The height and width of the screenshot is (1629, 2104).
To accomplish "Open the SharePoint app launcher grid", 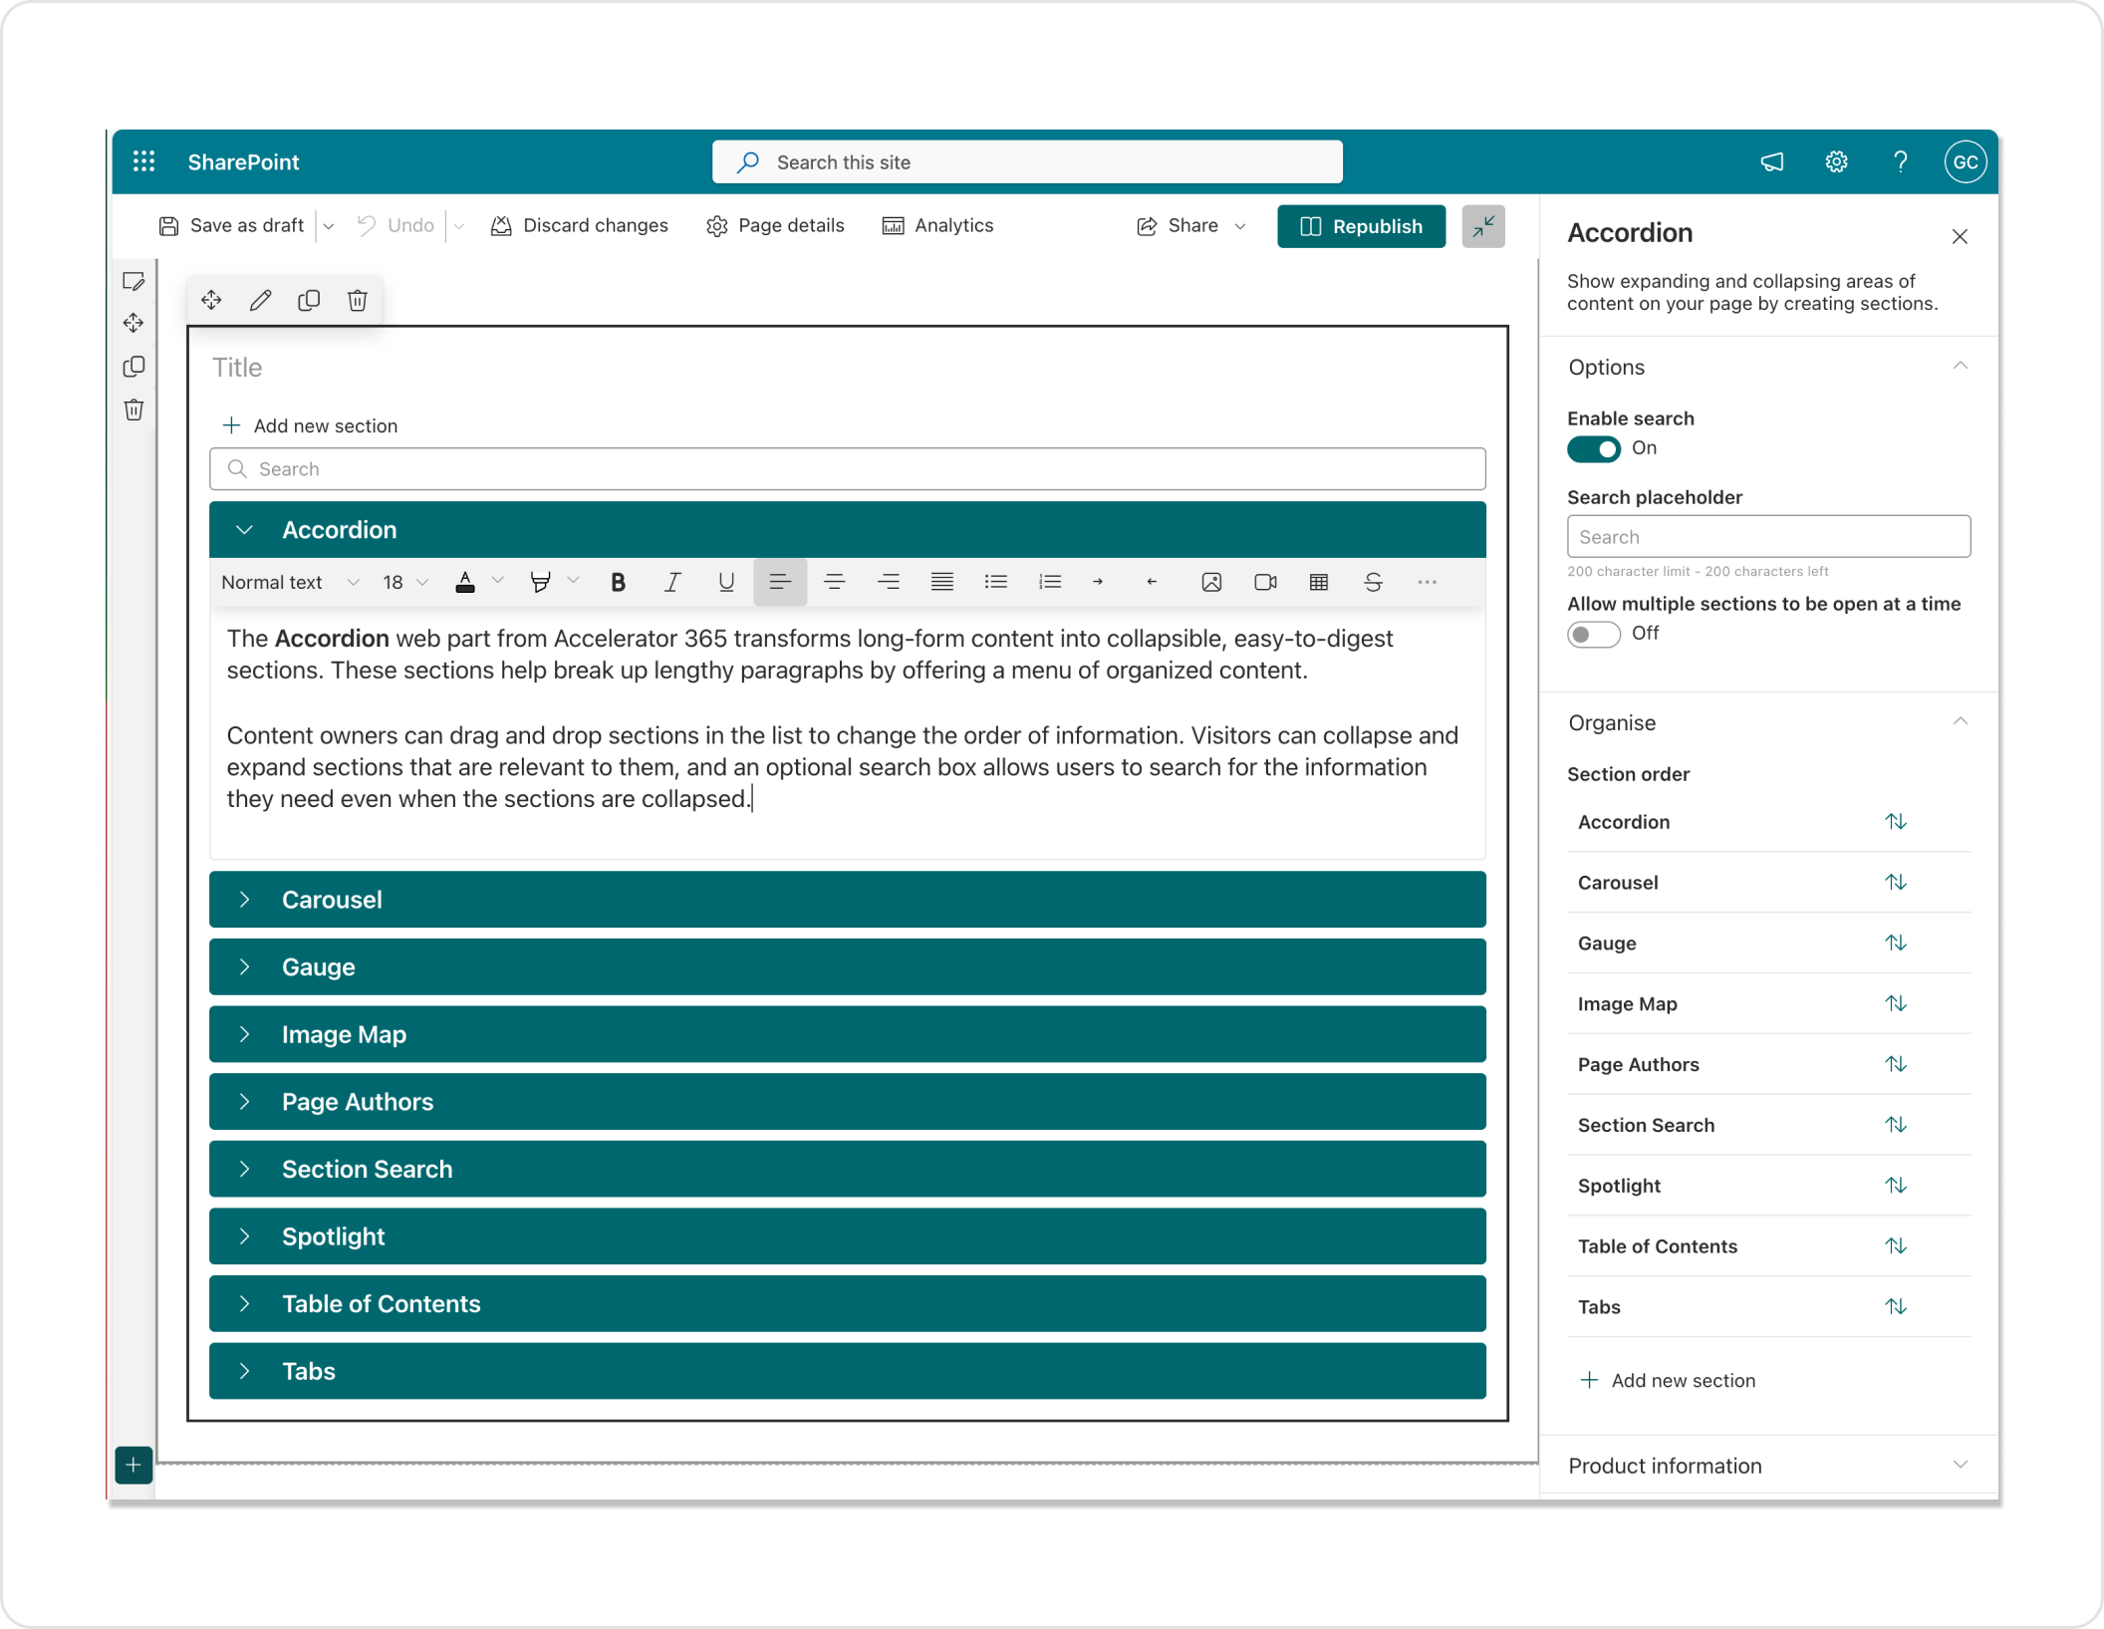I will [x=144, y=161].
